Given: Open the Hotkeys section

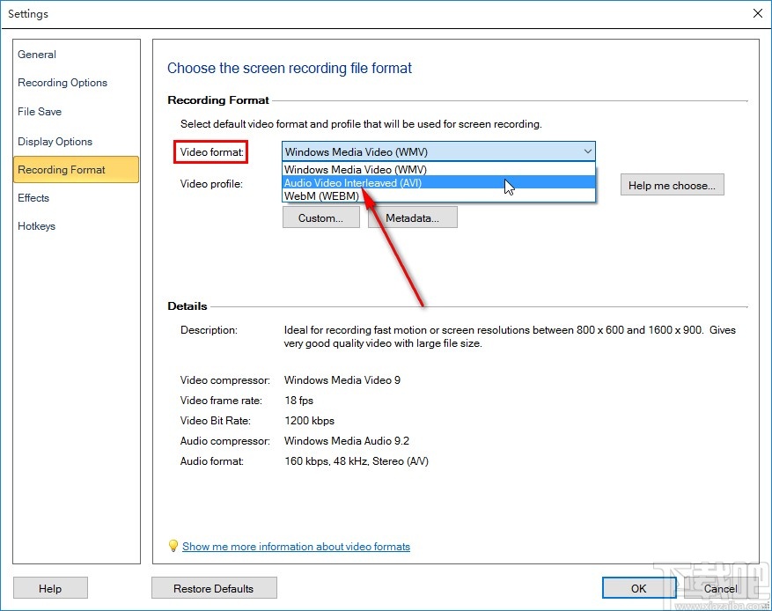Looking at the screenshot, I should [36, 226].
